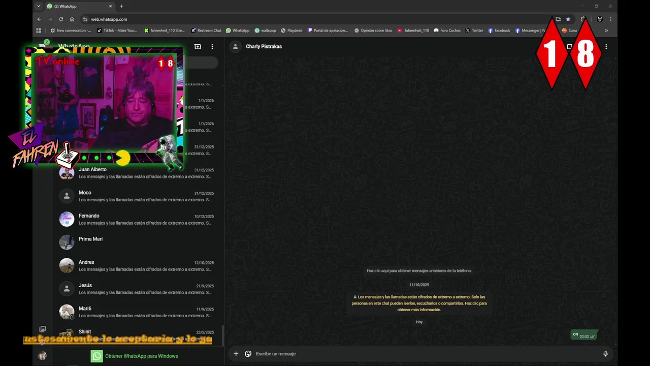The width and height of the screenshot is (650, 366).
Task: Click Moco's default avatar icon
Action: [x=67, y=196]
